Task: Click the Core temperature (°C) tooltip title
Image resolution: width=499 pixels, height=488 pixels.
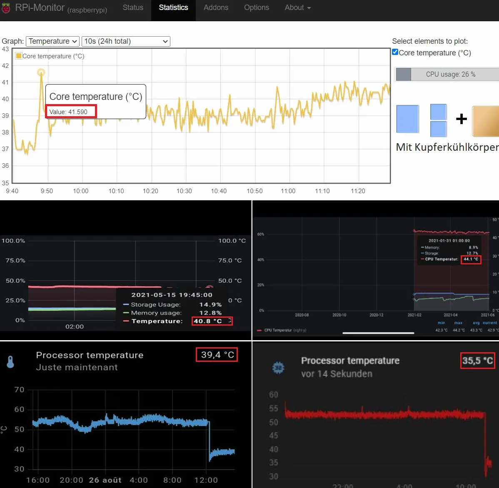Action: pos(96,96)
